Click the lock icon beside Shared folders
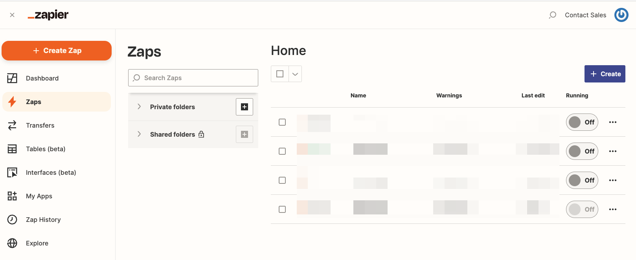The image size is (636, 260). pyautogui.click(x=201, y=134)
